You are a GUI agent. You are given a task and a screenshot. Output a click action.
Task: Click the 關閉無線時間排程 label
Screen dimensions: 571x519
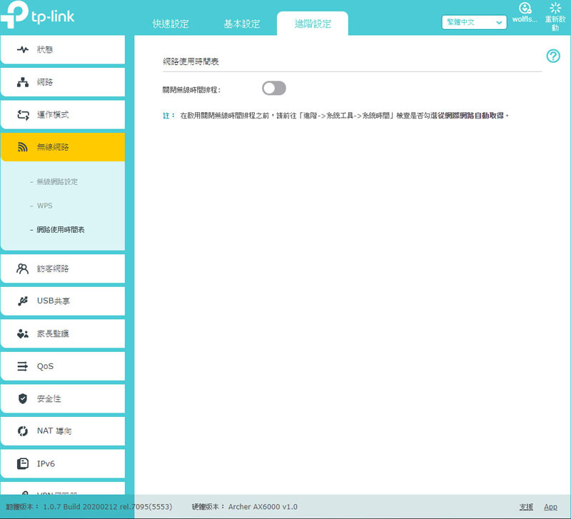(x=191, y=90)
